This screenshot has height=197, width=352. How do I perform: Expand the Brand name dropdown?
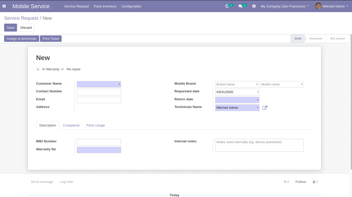coord(257,84)
